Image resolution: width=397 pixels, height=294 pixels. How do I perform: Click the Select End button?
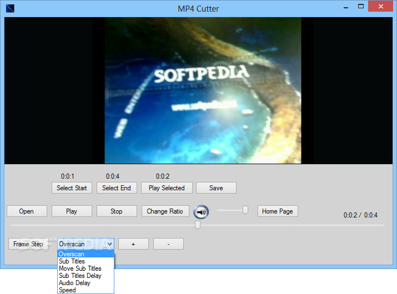click(117, 188)
